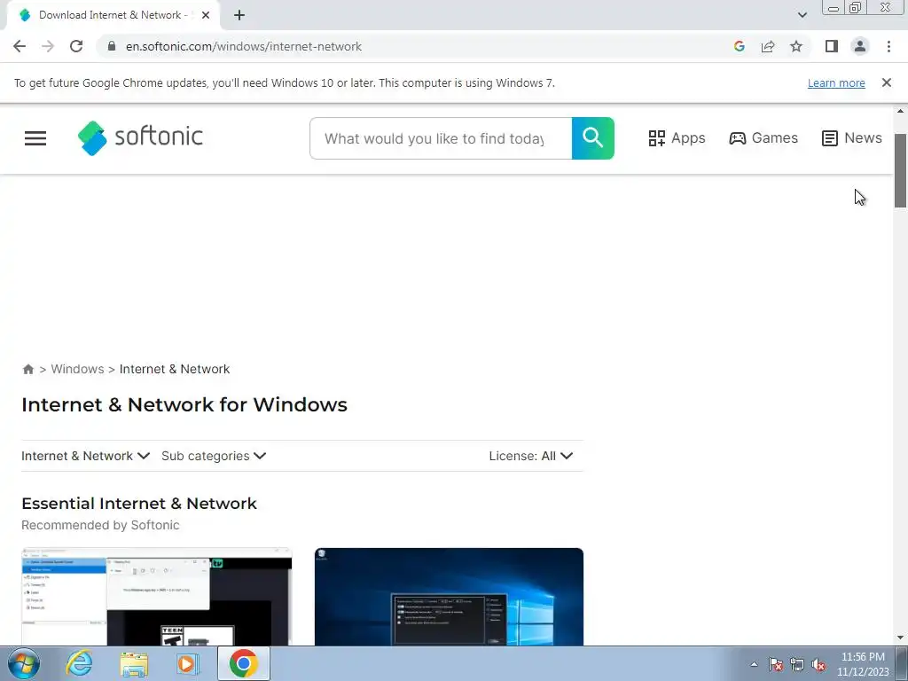Screen dimensions: 908x681
Task: Click the teal search magnifier button
Action: click(592, 138)
